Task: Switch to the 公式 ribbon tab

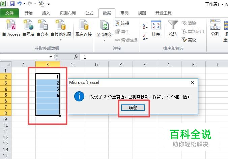Action: pyautogui.click(x=89, y=13)
